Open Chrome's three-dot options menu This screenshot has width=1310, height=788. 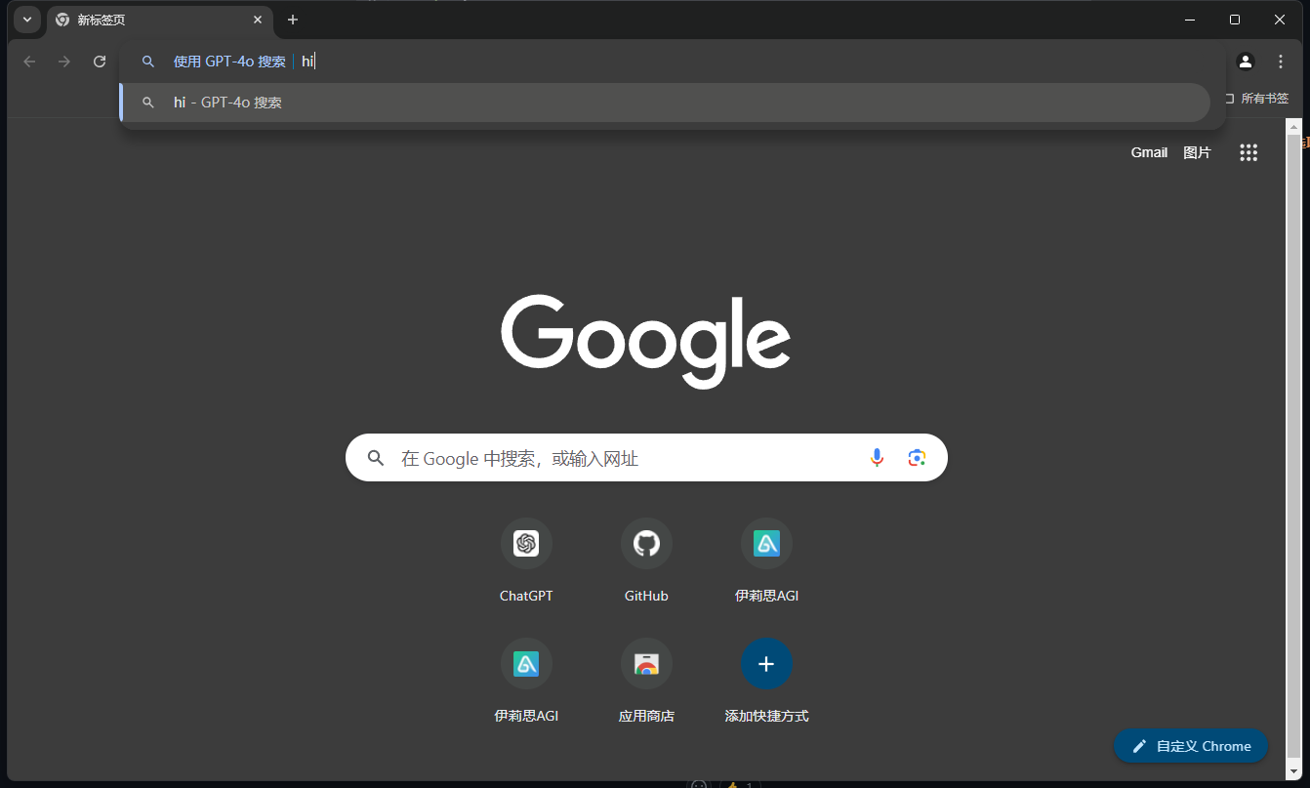click(x=1281, y=61)
